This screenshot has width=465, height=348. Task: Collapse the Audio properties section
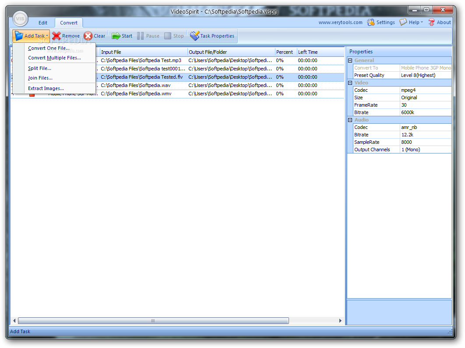coord(350,120)
